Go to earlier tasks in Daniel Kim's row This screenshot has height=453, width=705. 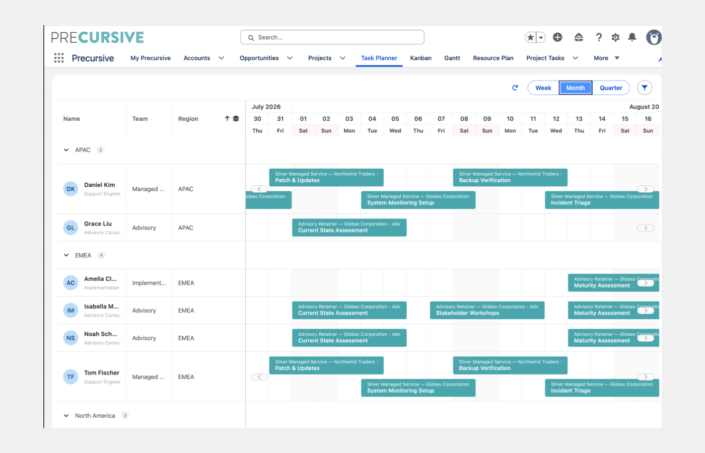pyautogui.click(x=259, y=189)
